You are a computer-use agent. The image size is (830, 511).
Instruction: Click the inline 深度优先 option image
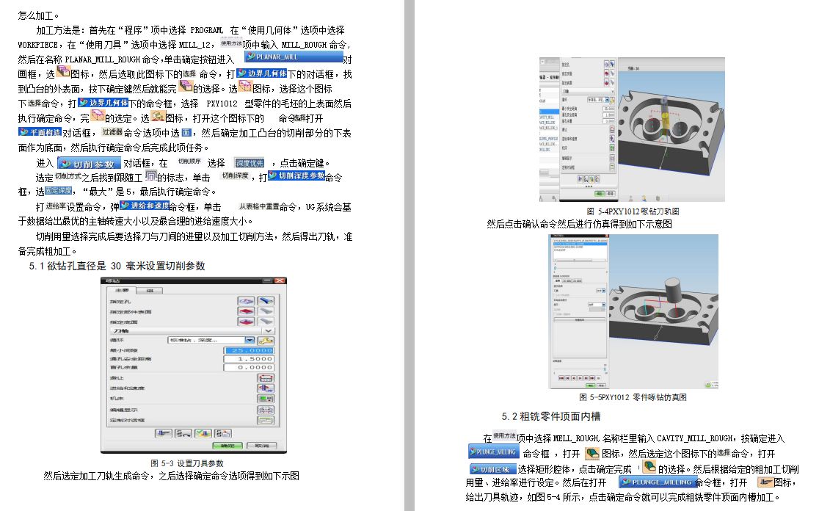[x=250, y=163]
